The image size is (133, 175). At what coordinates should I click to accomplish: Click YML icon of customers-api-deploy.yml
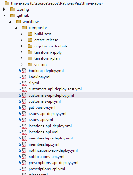(x=24, y=96)
